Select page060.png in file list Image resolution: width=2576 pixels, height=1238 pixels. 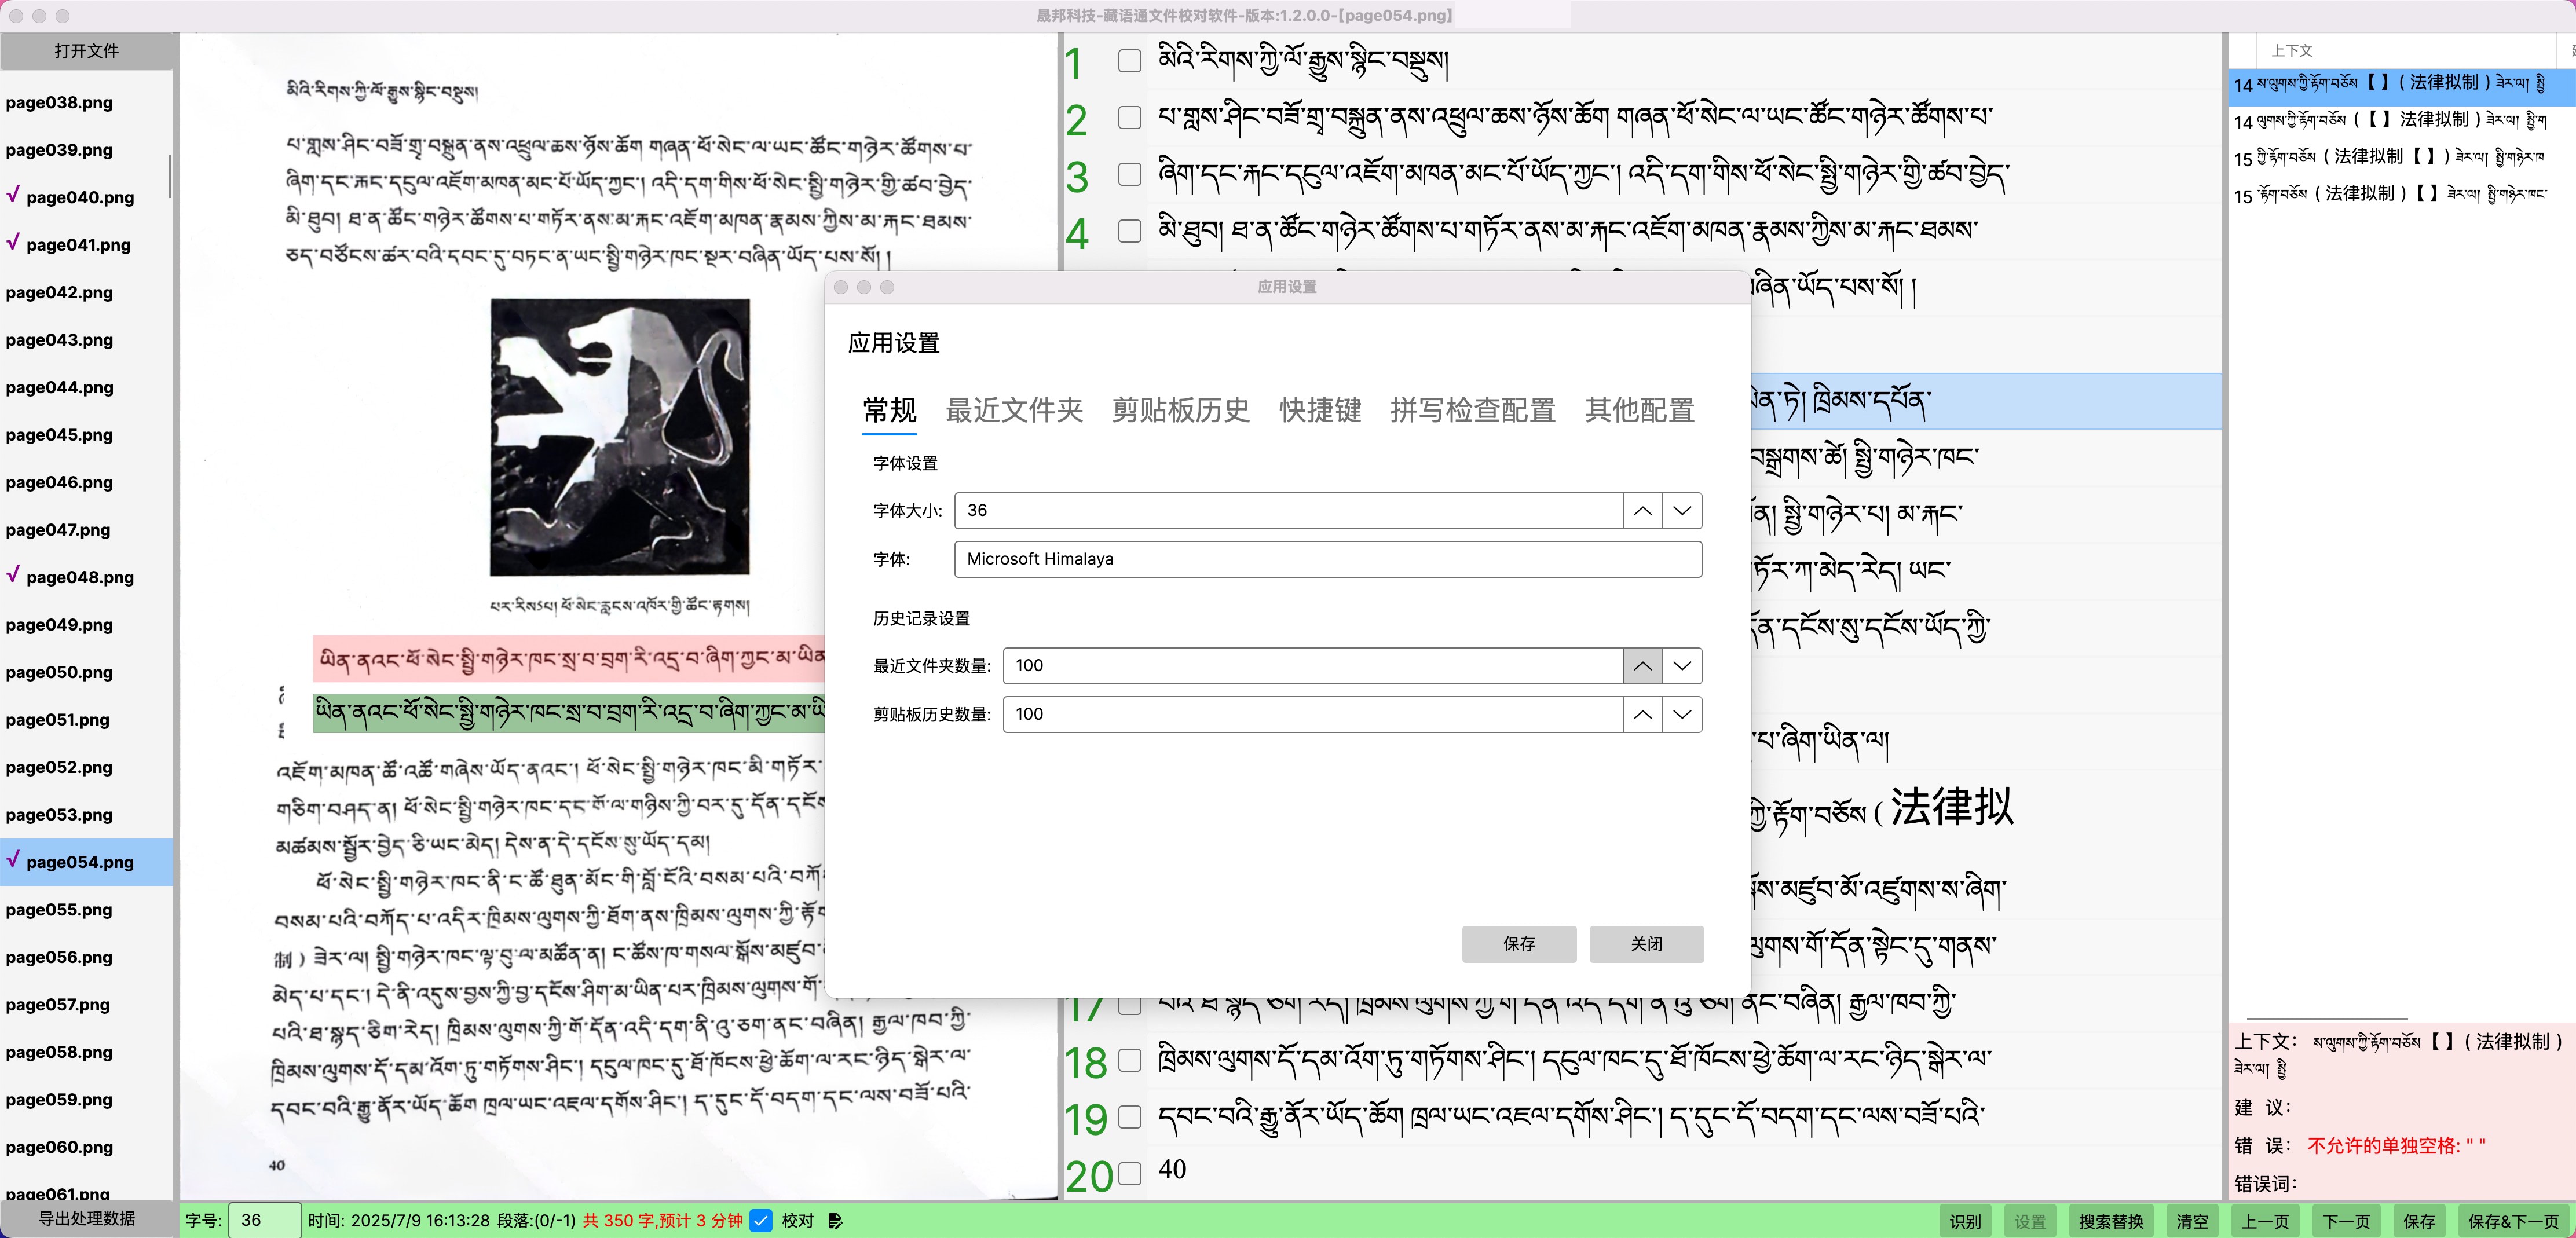[86, 1147]
